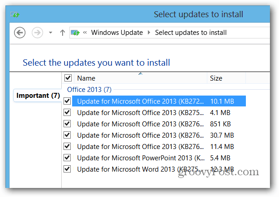
Task: Click the 851 KB size value
Action: coord(220,124)
